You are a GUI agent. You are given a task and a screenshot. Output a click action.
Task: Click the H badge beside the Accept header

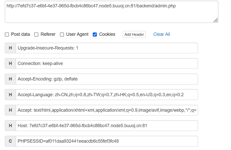point(10,110)
